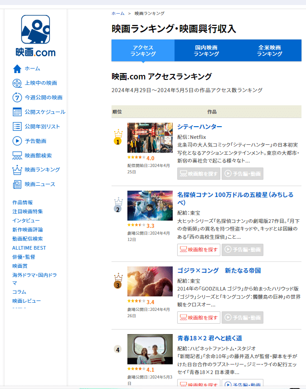Click 予告編・動画 button for 名探偵コナン
Screen dimensions: 306x389
pos(243,250)
